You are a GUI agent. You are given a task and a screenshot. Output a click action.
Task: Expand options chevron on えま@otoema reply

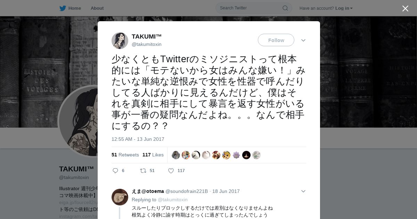click(303, 191)
